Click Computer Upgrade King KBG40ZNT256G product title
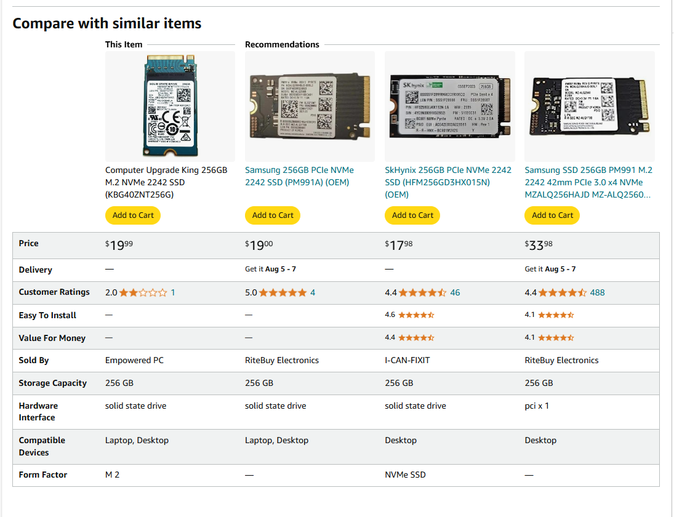Viewport: 674px width, 517px height. coord(166,182)
